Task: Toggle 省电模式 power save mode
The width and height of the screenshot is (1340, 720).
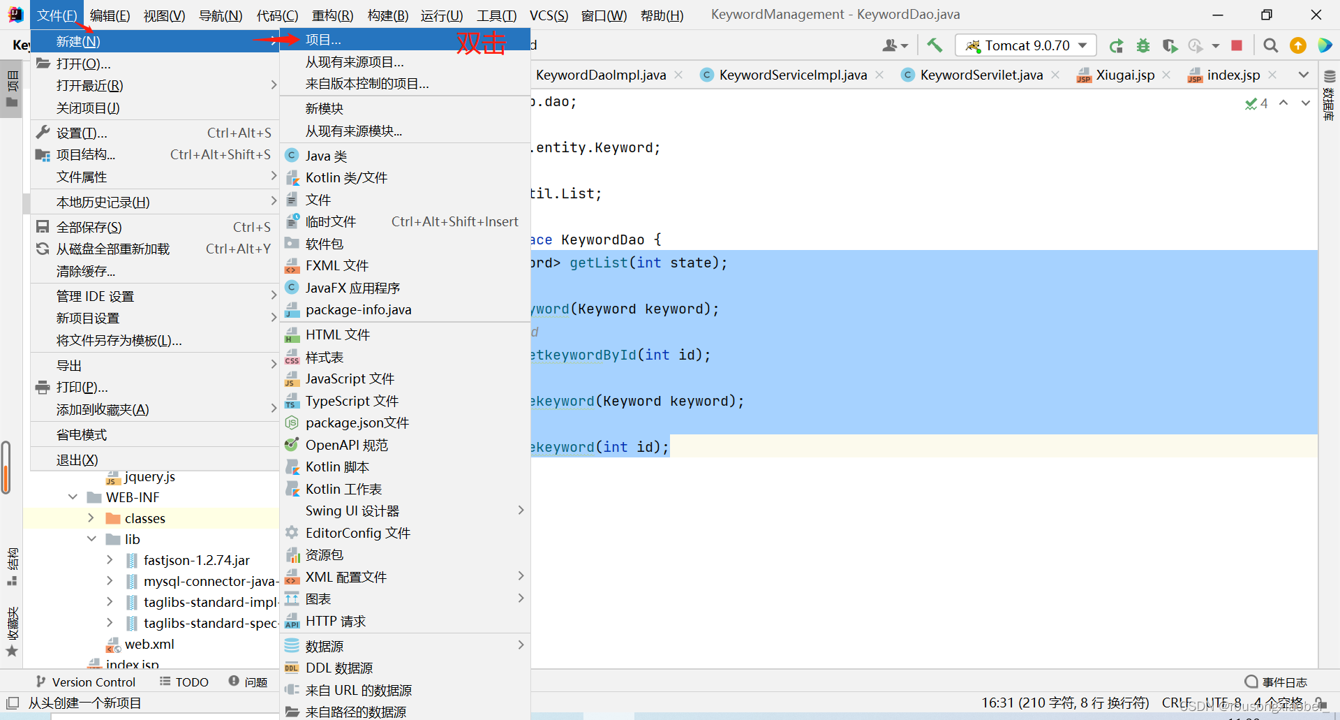Action: click(x=155, y=434)
